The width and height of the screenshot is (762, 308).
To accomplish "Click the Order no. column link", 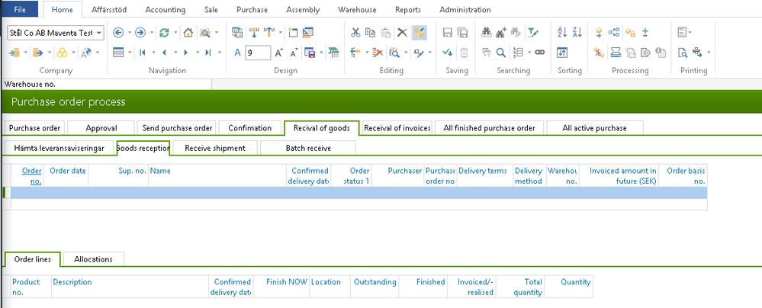I will [31, 176].
